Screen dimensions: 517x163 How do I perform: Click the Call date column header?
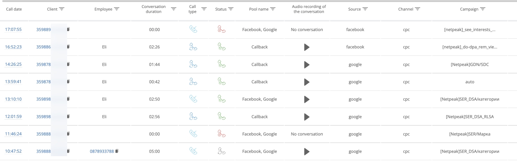point(14,9)
